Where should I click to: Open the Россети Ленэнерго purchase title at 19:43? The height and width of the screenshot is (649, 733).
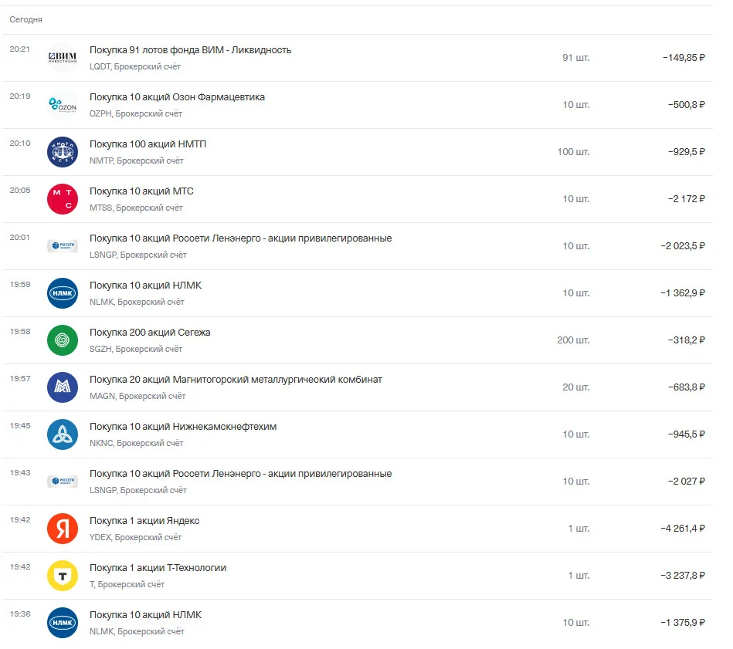pos(241,474)
